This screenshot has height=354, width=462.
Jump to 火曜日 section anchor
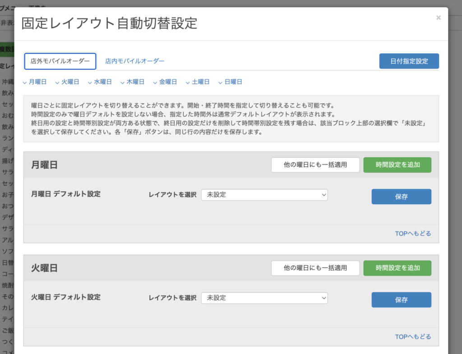click(68, 82)
